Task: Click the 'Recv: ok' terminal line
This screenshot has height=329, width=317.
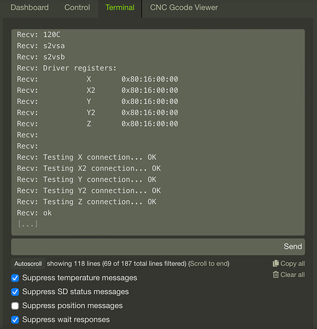Action: [34, 213]
